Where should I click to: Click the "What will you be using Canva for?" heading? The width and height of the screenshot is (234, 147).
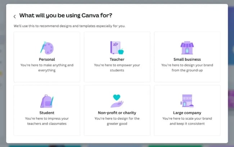pyautogui.click(x=66, y=15)
